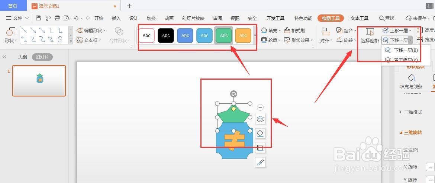This screenshot has width=435, height=183.
Task: Click the floating fill bucket icon
Action: [260, 133]
